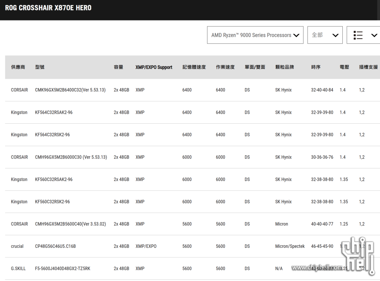Click the 插槽支援 column header

(368, 67)
